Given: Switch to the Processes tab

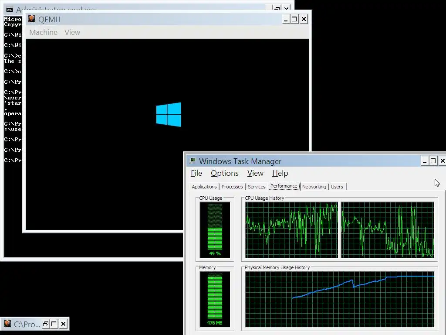Looking at the screenshot, I should 232,187.
